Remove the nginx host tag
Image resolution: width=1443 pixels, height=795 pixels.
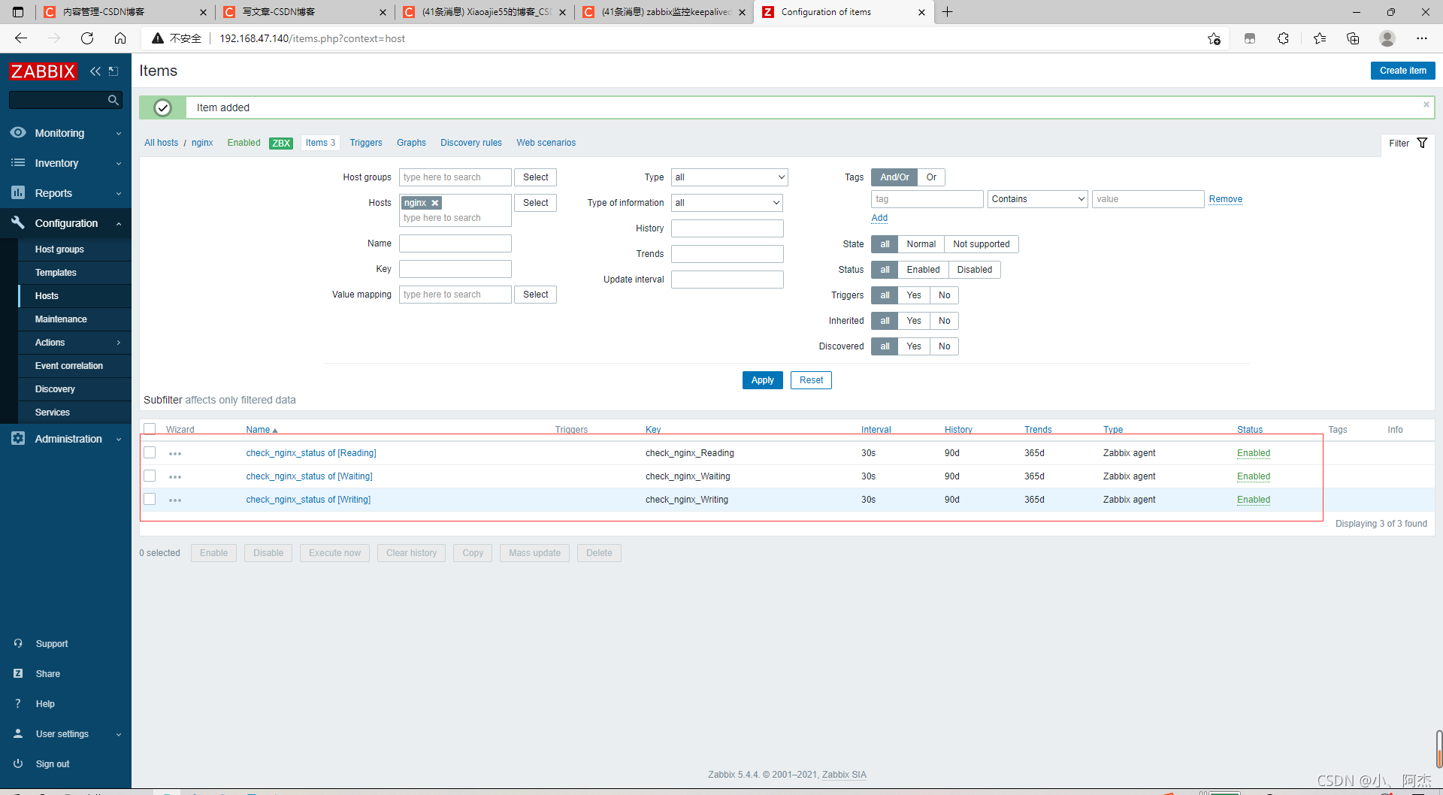[x=434, y=203]
